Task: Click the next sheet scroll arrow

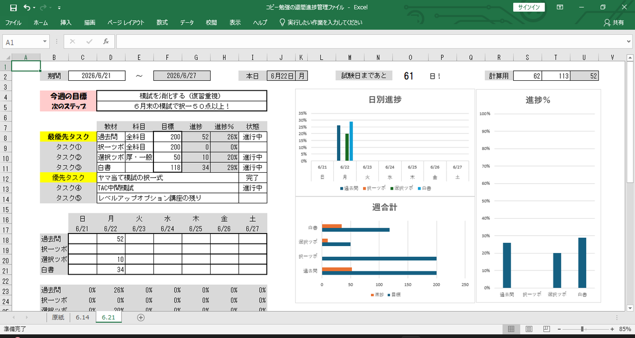Action: [x=28, y=317]
